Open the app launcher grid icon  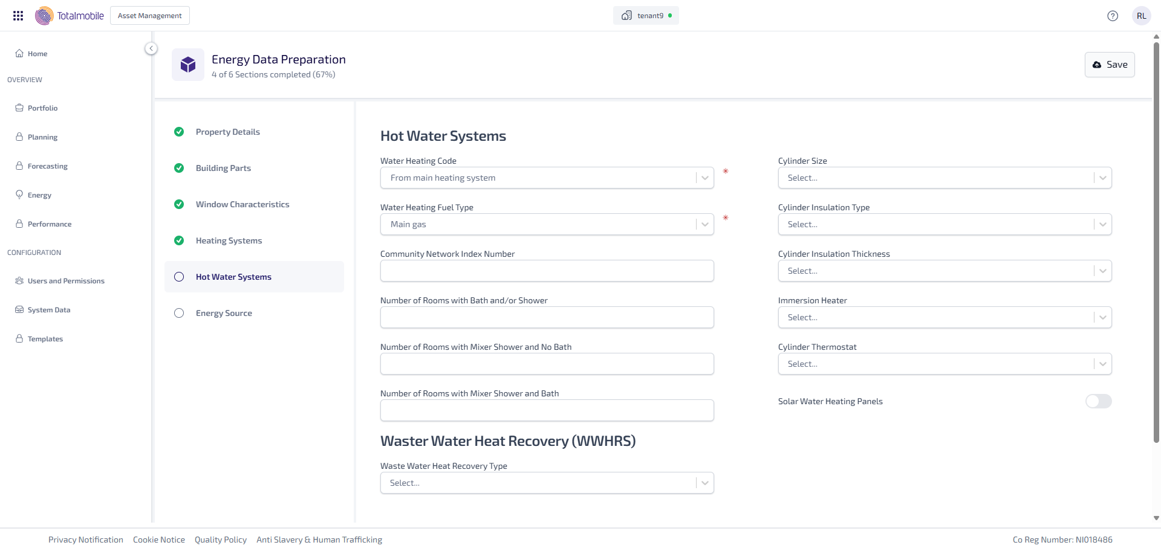(x=18, y=16)
